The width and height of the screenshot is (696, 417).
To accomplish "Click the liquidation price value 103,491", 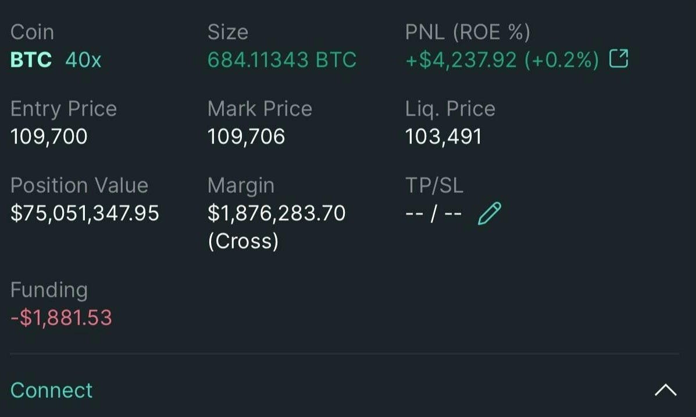I will point(443,136).
